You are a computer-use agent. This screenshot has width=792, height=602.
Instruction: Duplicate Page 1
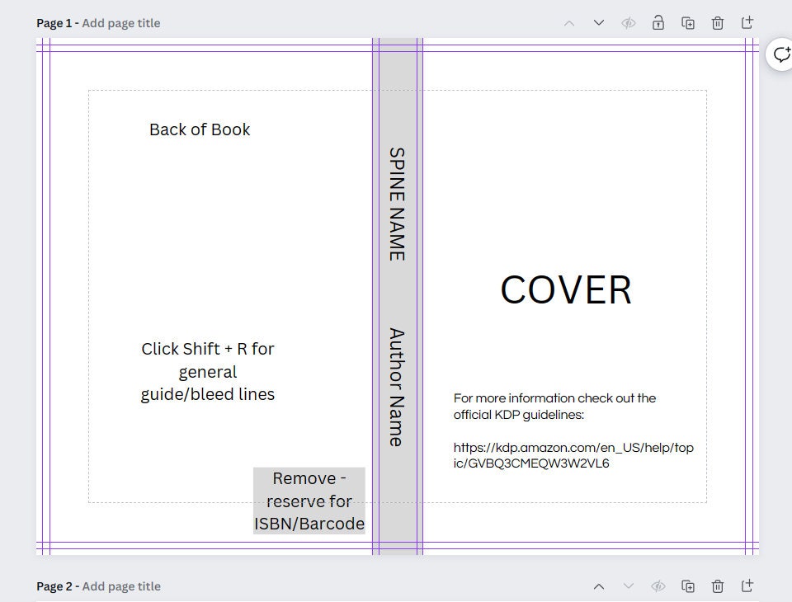687,22
